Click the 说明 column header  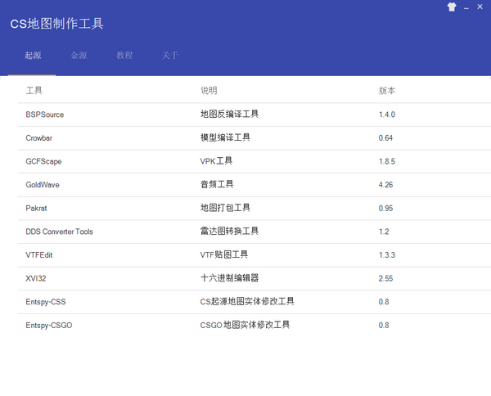209,91
